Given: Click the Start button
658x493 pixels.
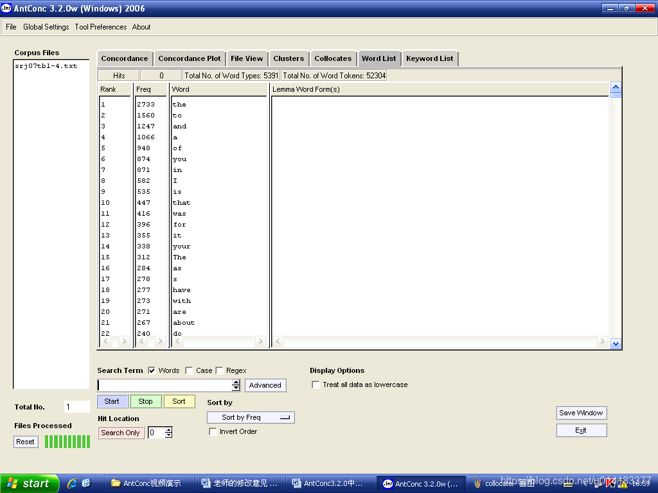Looking at the screenshot, I should 112,402.
